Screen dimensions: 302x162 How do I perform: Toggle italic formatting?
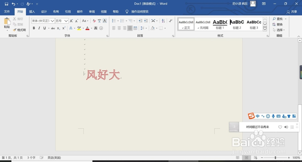(x=39, y=28)
